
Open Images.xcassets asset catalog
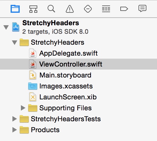[x=66, y=86]
